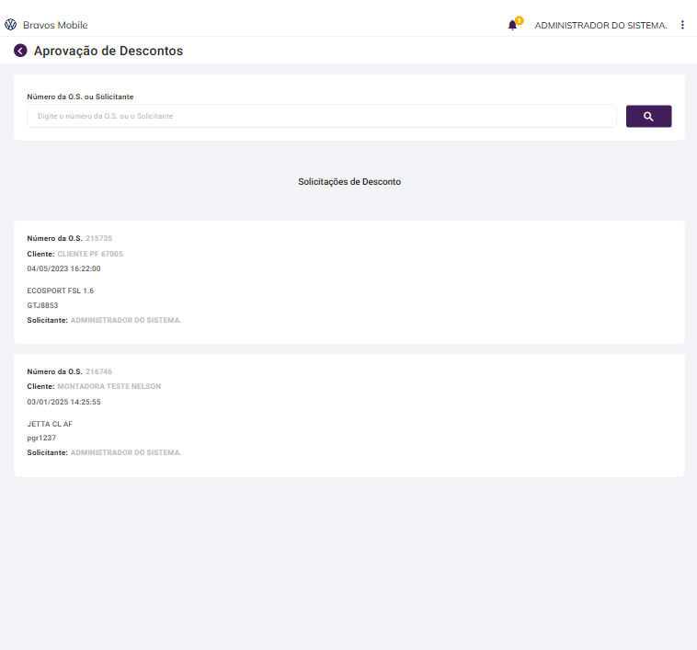Viewport: 697px width, 650px height.
Task: Click the Aprovação de Descontos heading
Action: click(x=109, y=51)
